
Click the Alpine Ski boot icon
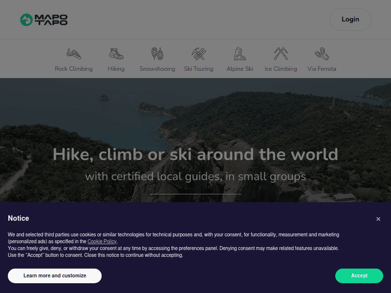240,54
